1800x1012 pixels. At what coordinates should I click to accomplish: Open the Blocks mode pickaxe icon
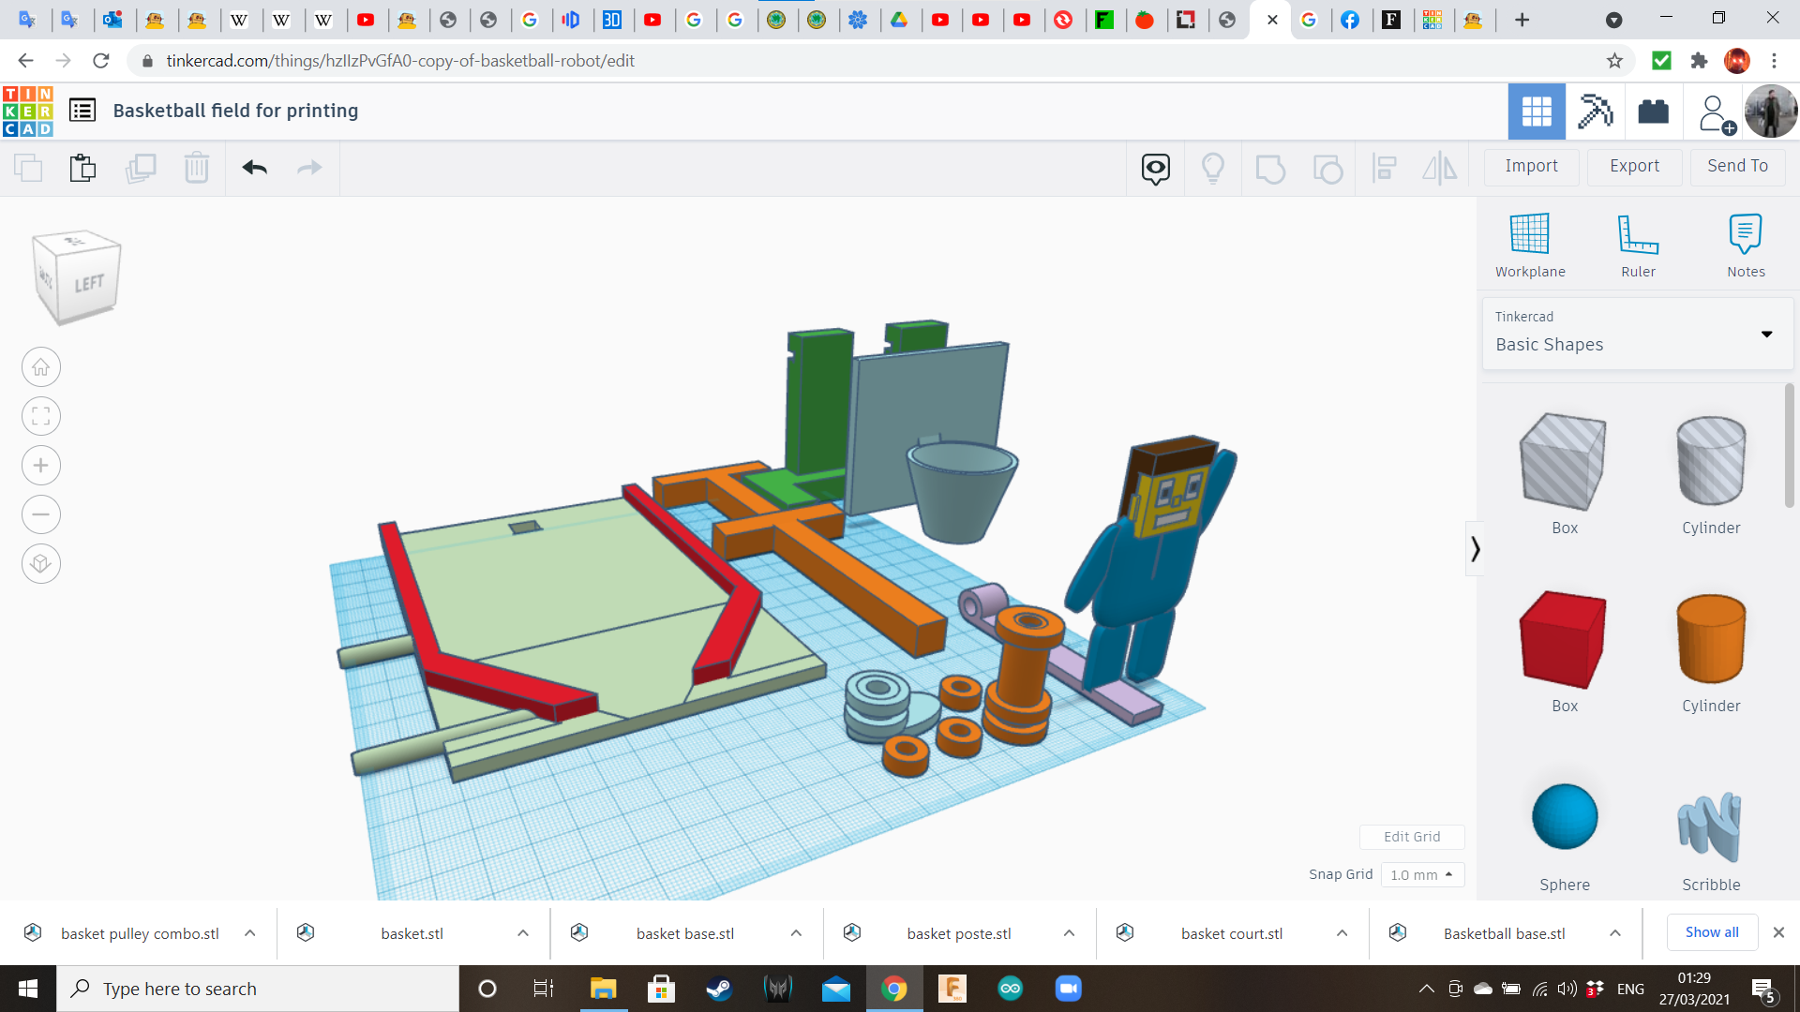[x=1595, y=112]
